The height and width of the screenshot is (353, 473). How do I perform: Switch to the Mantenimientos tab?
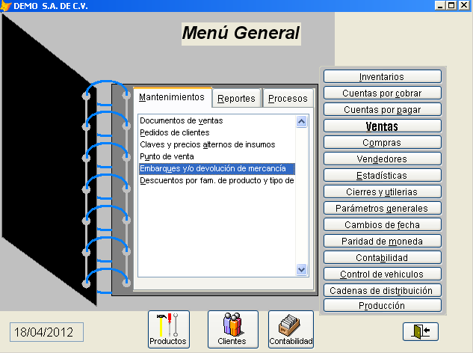[x=172, y=97]
